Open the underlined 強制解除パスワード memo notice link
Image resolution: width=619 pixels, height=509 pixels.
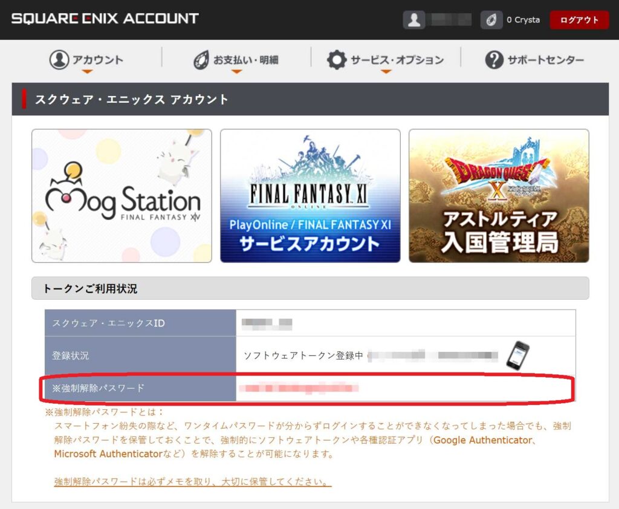tap(193, 482)
